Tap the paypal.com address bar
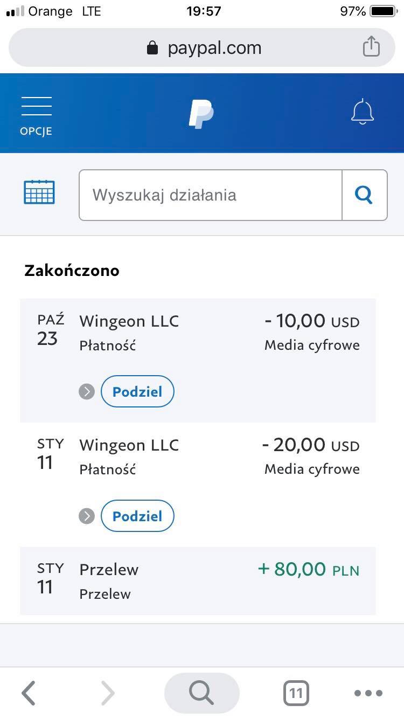 [202, 47]
